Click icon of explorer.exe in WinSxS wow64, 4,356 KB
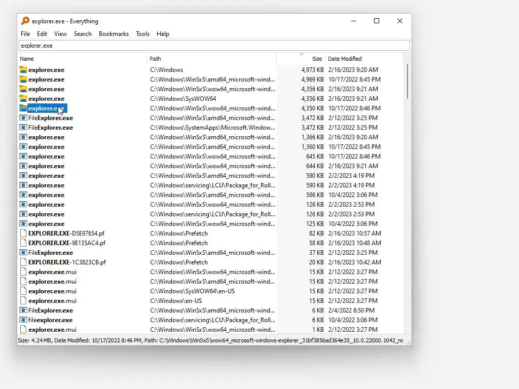Screen dimensions: 519x389 pos(23,89)
